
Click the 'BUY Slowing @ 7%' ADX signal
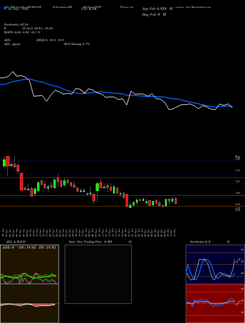77,44
